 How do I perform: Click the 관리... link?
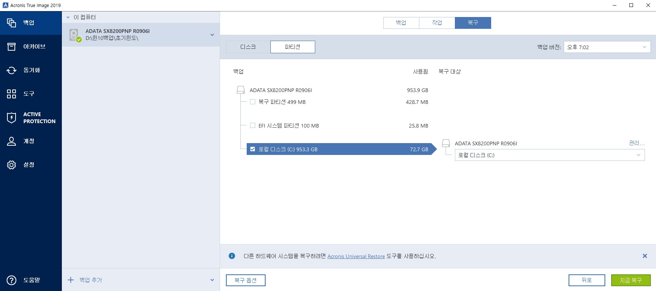pyautogui.click(x=637, y=143)
